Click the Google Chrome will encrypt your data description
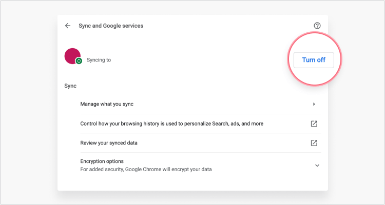The width and height of the screenshot is (385, 205). click(146, 170)
